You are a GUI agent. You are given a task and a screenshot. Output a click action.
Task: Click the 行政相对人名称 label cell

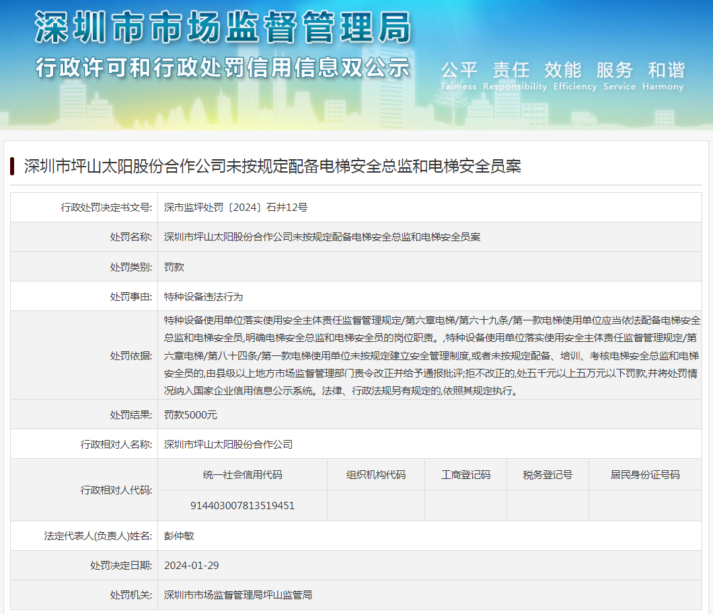tap(84, 444)
